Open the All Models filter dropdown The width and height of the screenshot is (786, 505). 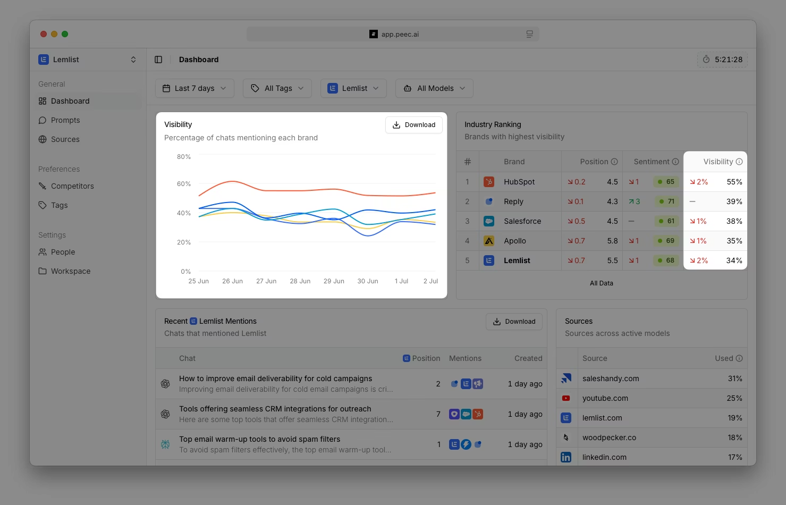pyautogui.click(x=434, y=88)
